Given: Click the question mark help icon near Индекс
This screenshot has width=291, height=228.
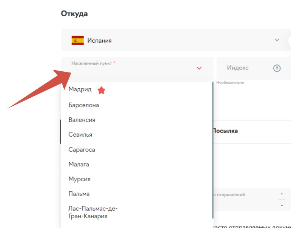Looking at the screenshot, I should (277, 68).
